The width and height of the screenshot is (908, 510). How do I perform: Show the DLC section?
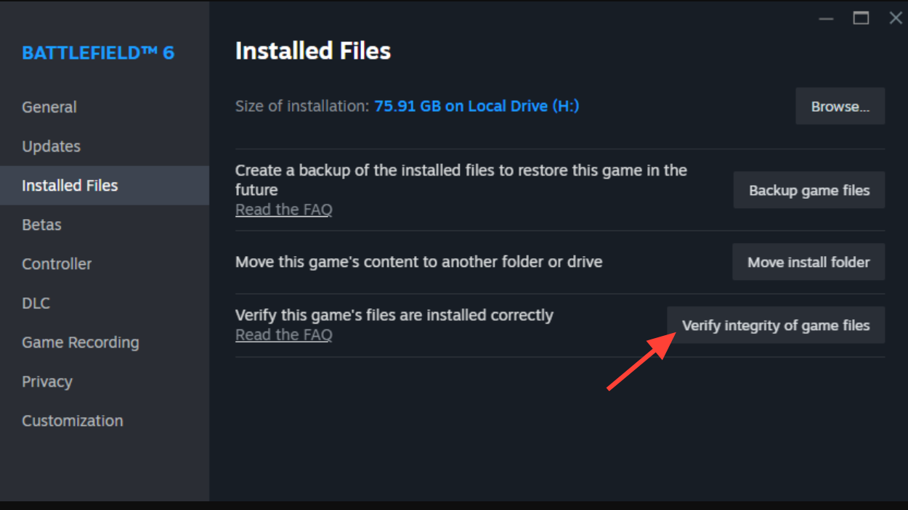(36, 303)
